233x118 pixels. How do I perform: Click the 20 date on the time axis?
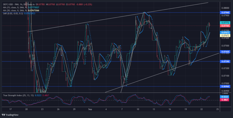[x=26, y=109]
